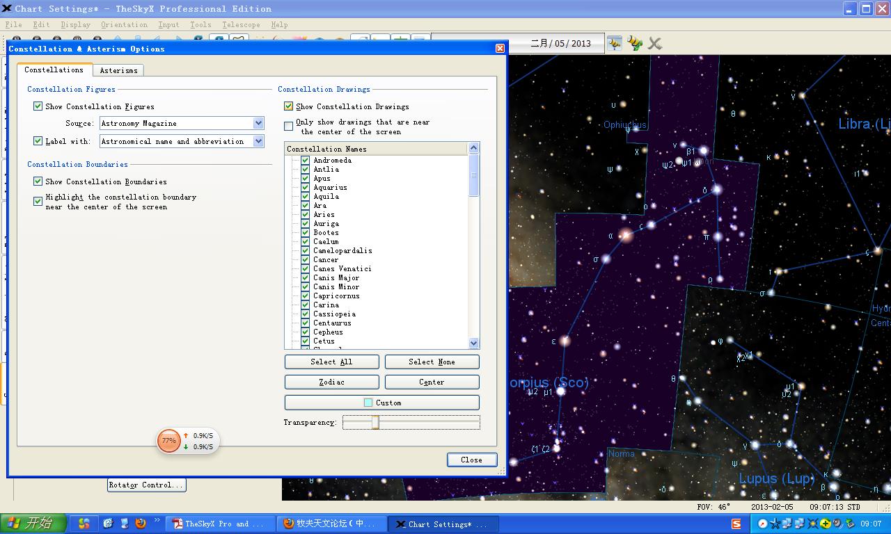Click the red Sogou S icon in taskbar
This screenshot has height=534, width=891.
(736, 524)
